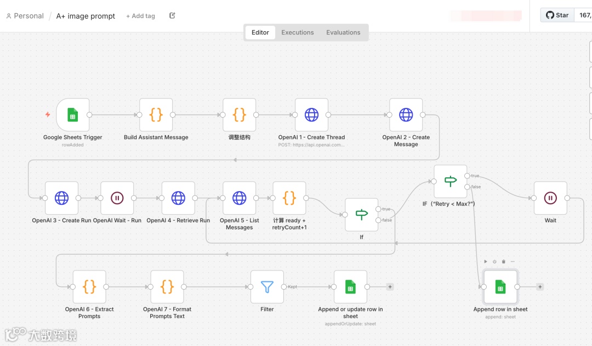Open the Filter node
592x346 pixels.
tap(267, 287)
